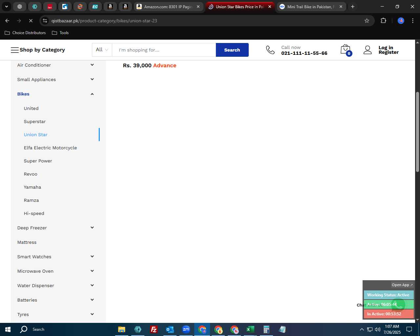Viewport: 420px width, 336px height.
Task: Open a new browser tab
Action: click(x=353, y=7)
